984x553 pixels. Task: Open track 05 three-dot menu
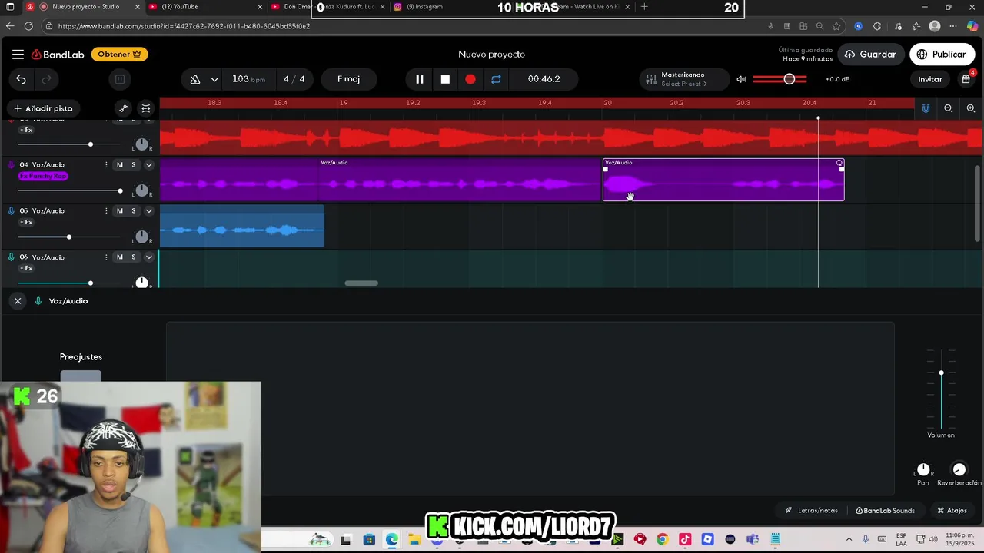[x=106, y=210]
